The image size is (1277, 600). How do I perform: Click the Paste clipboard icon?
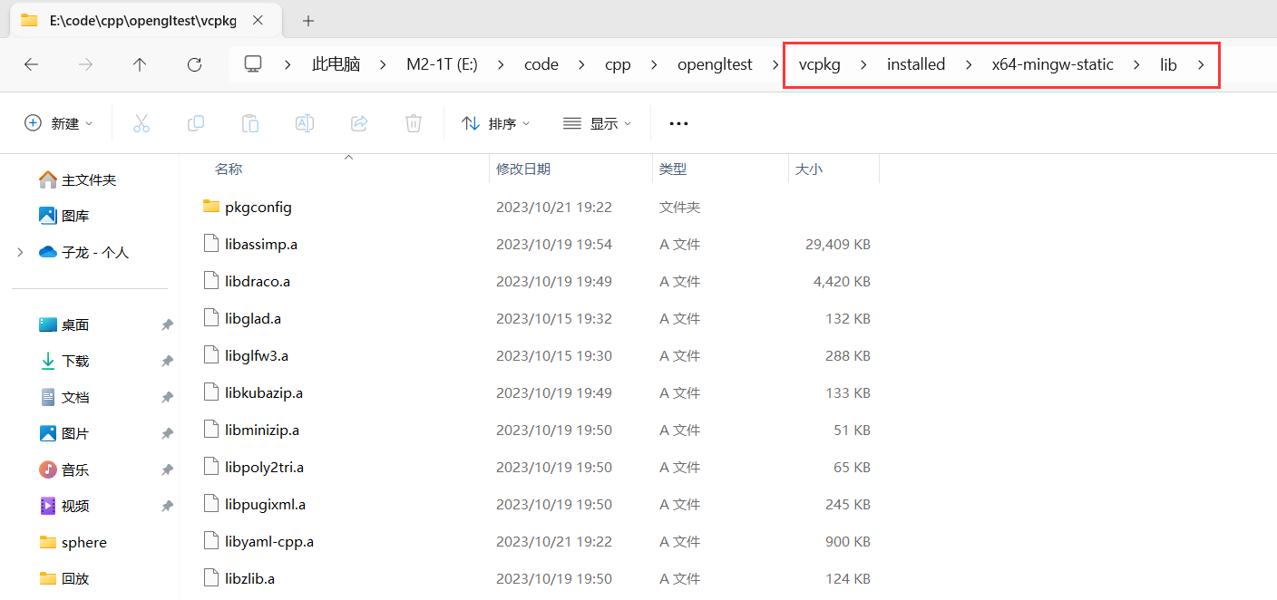(250, 123)
